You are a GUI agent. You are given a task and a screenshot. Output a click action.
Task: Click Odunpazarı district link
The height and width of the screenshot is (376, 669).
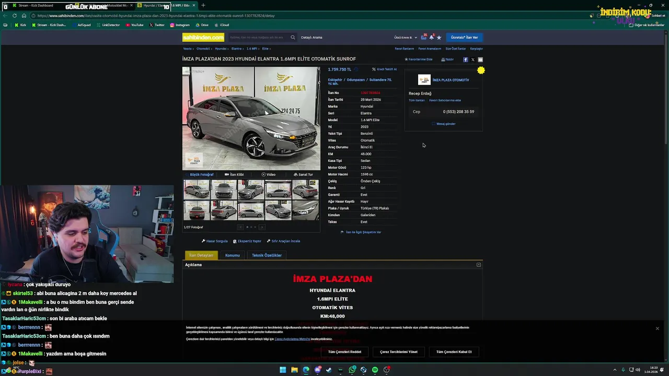[356, 80]
